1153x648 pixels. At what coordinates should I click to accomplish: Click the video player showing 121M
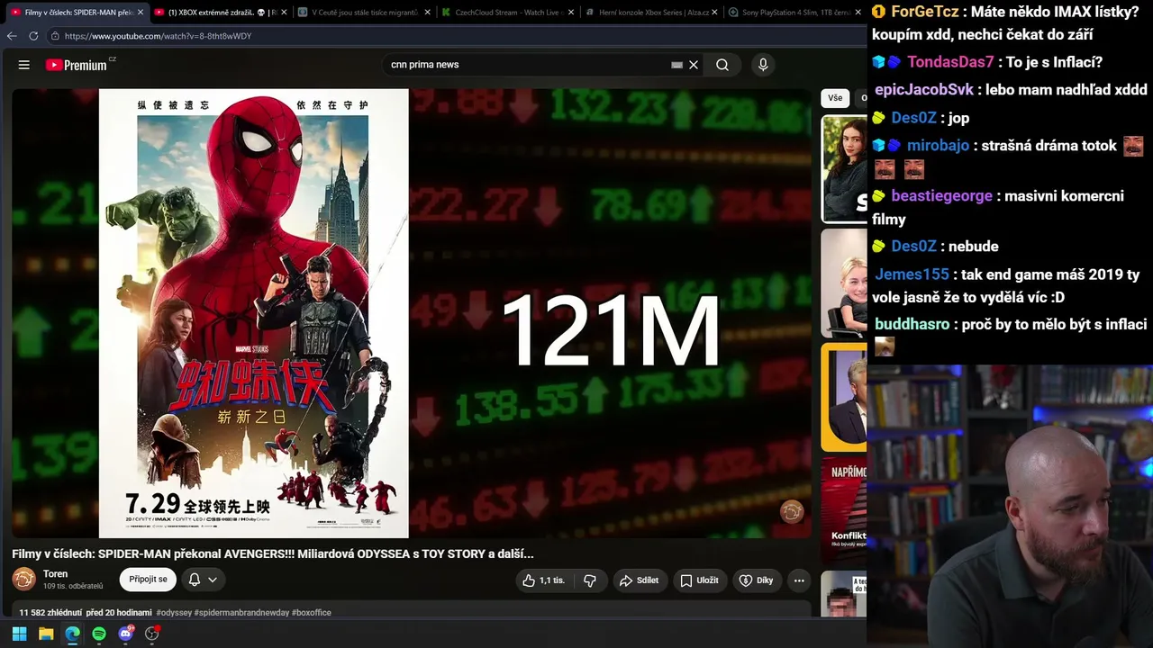point(412,313)
